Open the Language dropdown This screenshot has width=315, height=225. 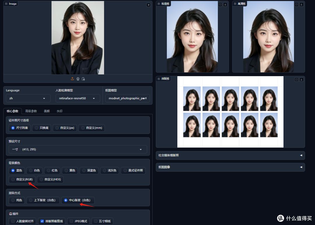(x=28, y=98)
